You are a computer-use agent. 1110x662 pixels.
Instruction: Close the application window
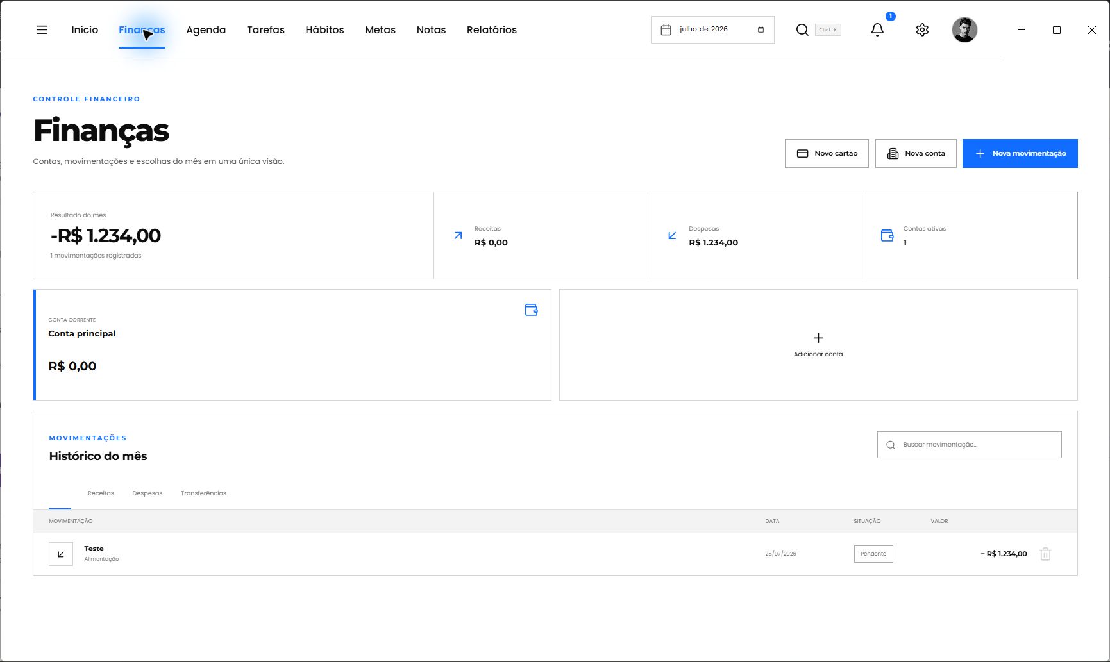click(1092, 29)
